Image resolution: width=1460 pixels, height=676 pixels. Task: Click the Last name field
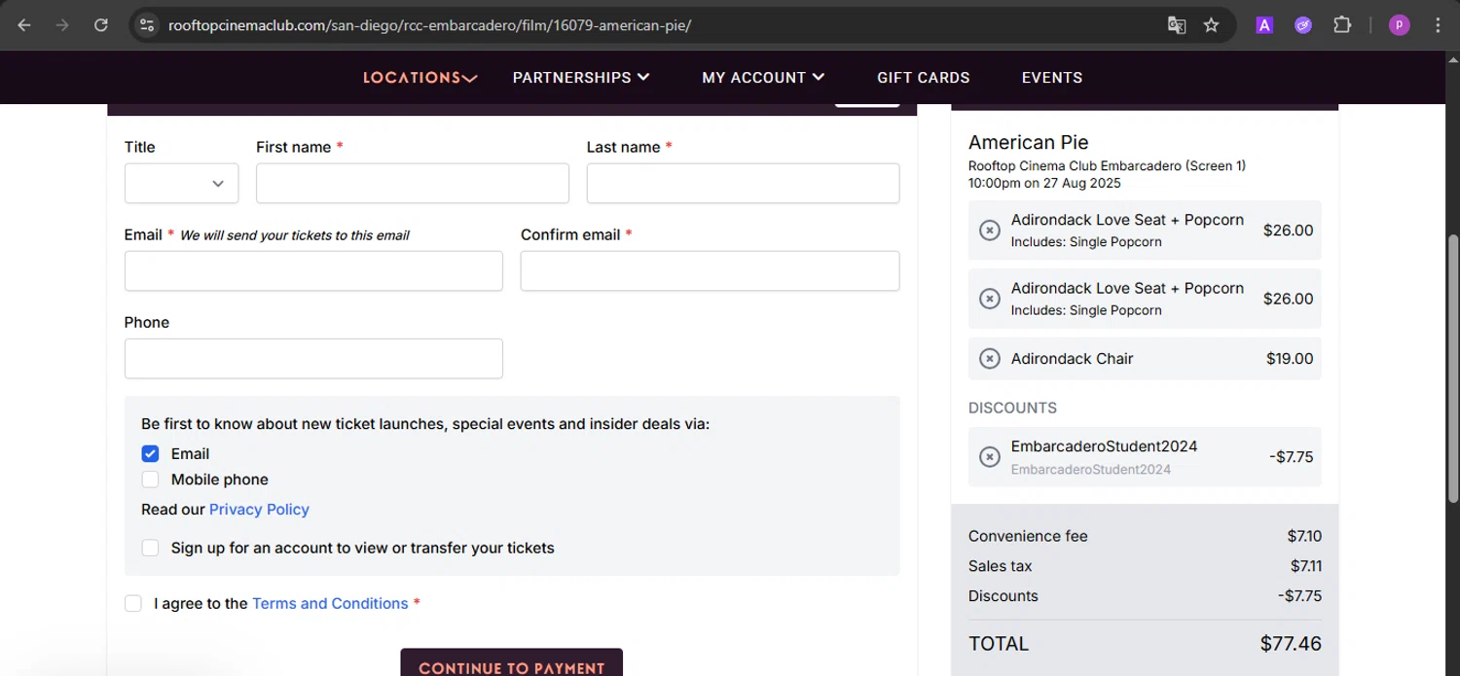[743, 183]
